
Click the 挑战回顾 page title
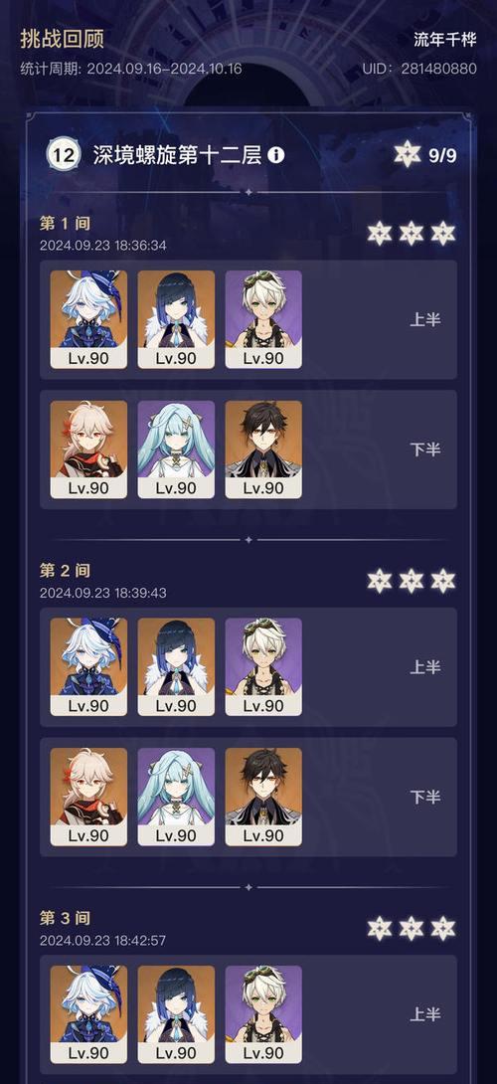click(x=63, y=39)
